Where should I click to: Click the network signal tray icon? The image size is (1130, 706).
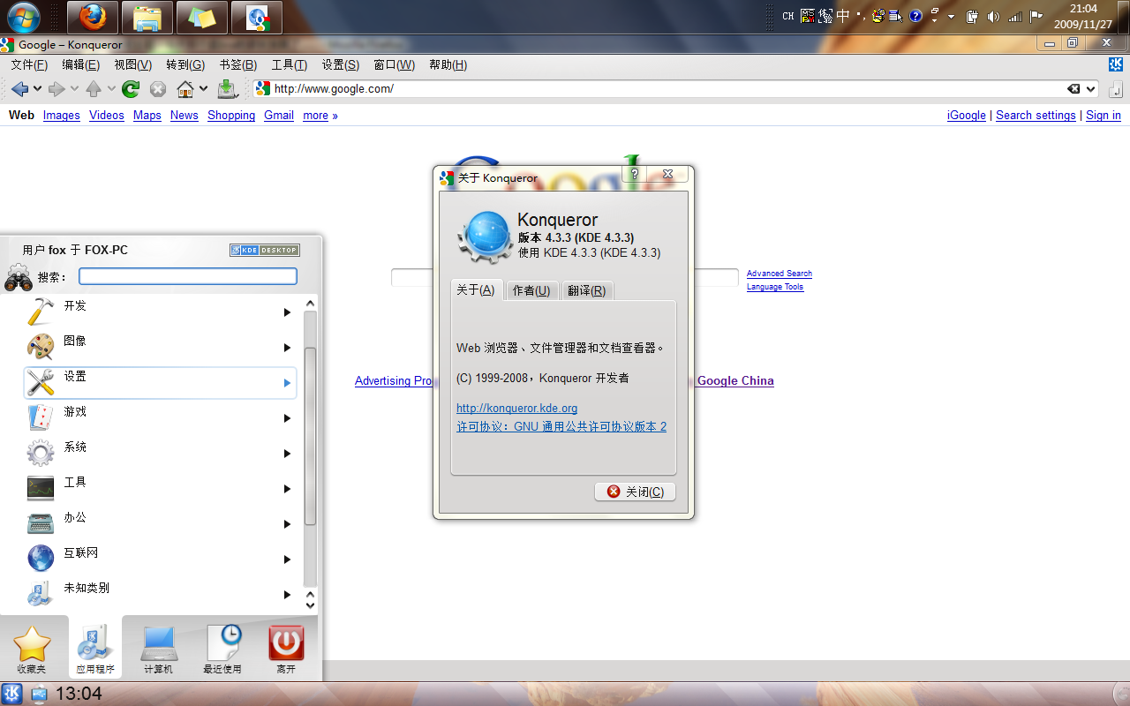coord(1015,16)
